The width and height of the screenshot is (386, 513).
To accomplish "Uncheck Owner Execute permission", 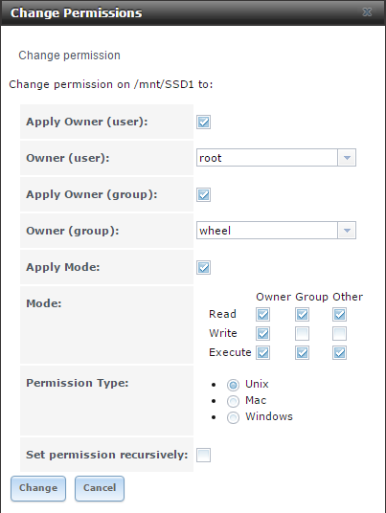I will tap(262, 352).
